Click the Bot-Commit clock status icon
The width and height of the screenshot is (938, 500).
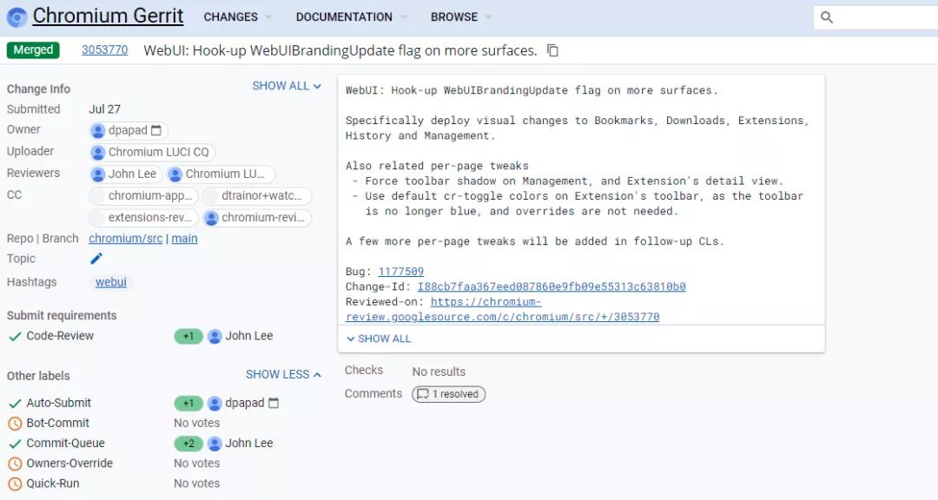point(15,424)
